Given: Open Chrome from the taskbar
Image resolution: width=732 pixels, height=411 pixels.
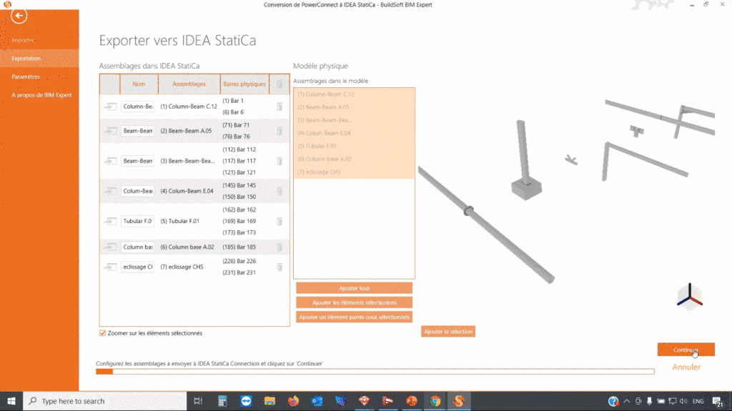Looking at the screenshot, I should coord(435,401).
